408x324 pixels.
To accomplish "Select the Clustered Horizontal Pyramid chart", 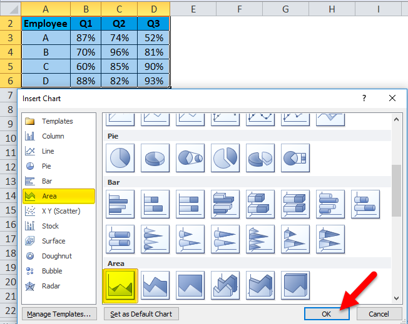I will point(260,239).
